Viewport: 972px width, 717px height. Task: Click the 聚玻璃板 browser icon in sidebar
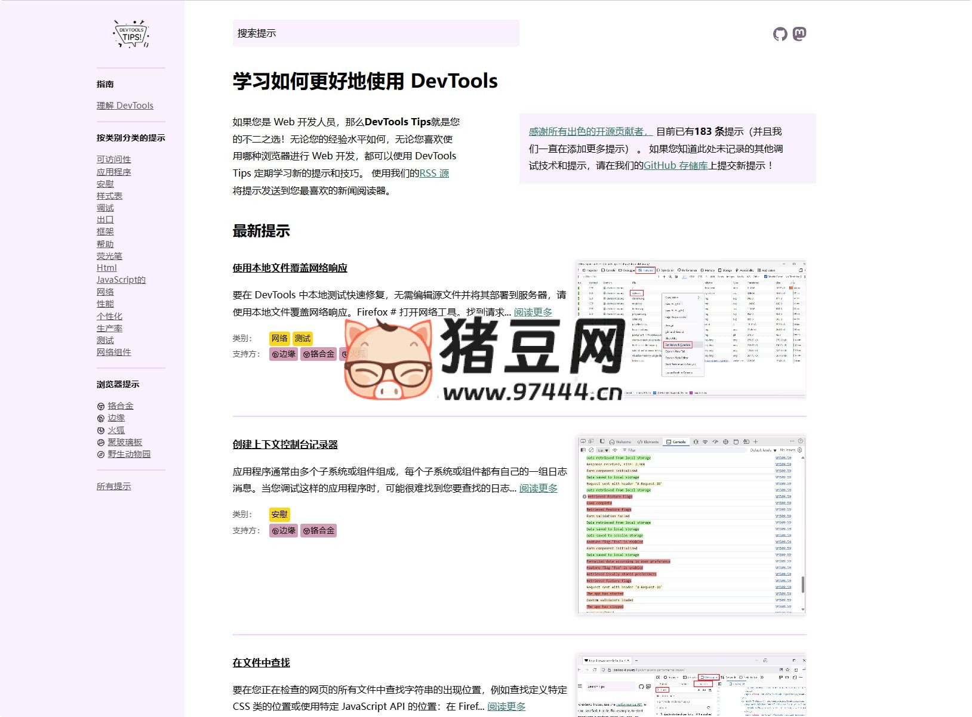101,443
